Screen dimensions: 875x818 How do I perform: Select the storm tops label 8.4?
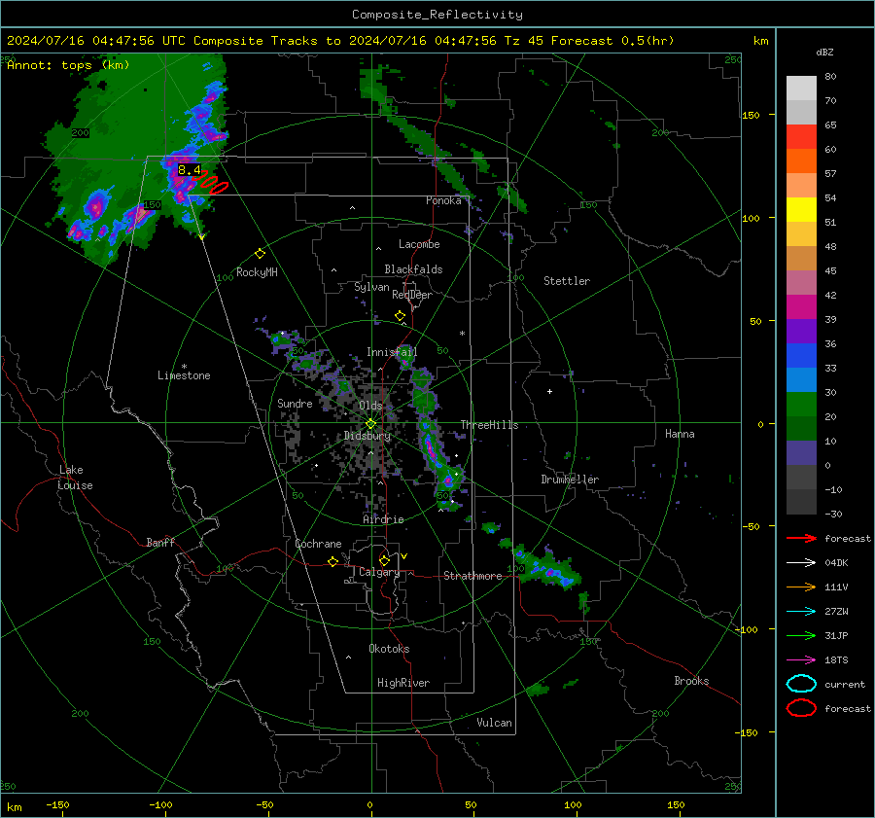coord(190,170)
